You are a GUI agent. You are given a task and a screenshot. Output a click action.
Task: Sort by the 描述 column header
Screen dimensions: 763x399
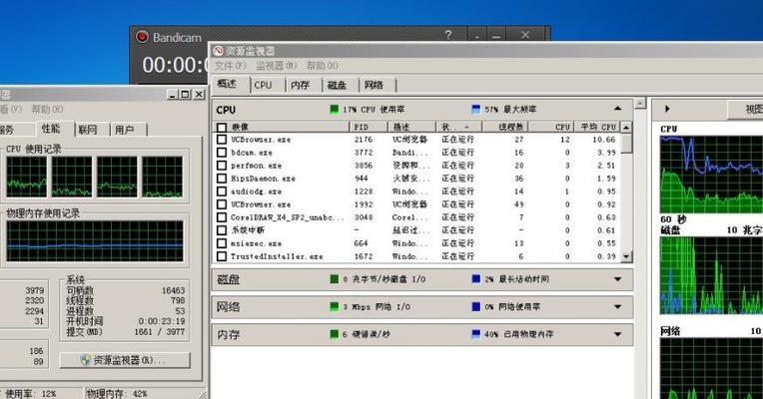411,127
